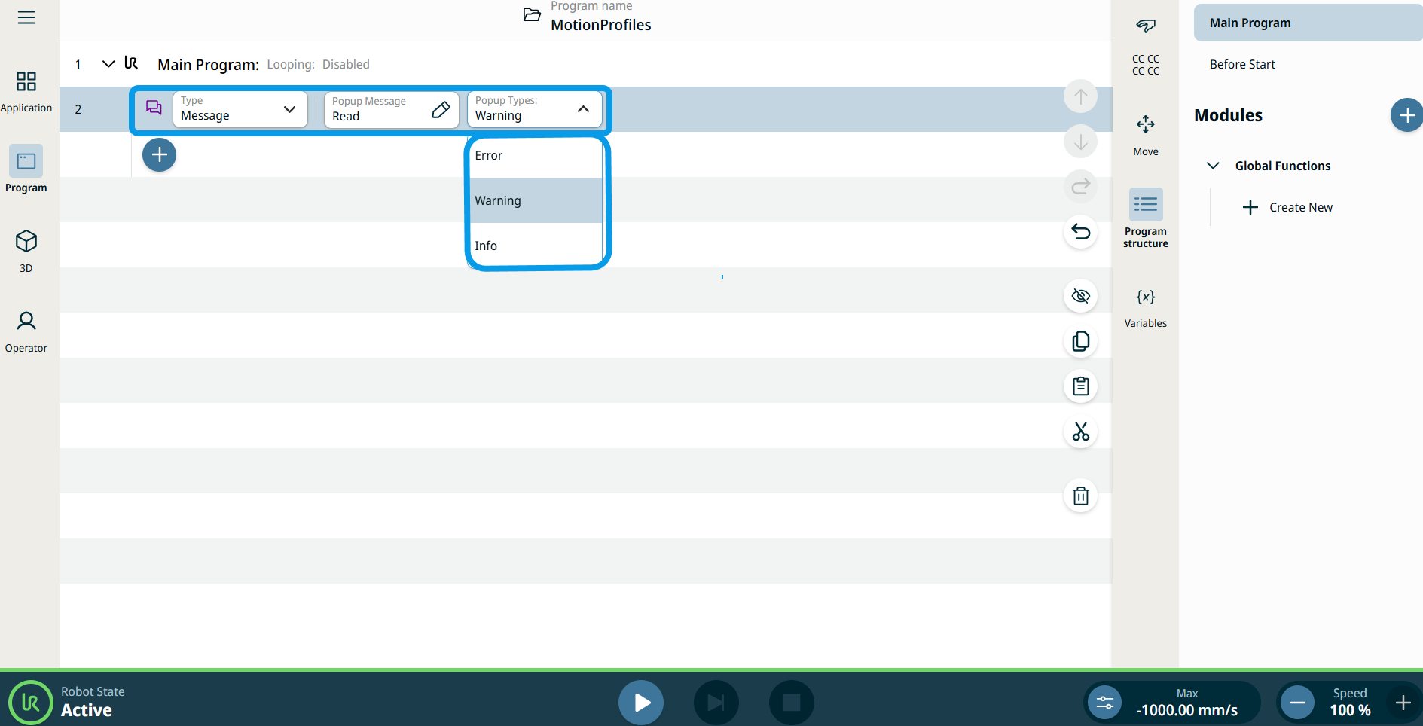This screenshot has height=726, width=1423.
Task: Switch to the Operator screen
Action: [x=26, y=331]
